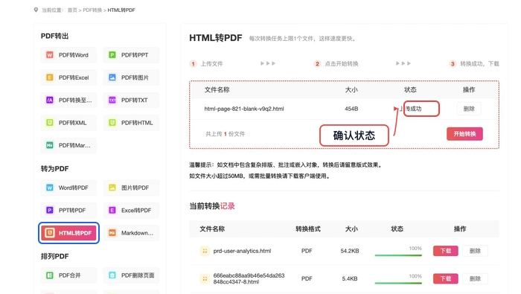The image size is (521, 294).
Task: Click step 1 上传文件 label
Action: point(211,64)
